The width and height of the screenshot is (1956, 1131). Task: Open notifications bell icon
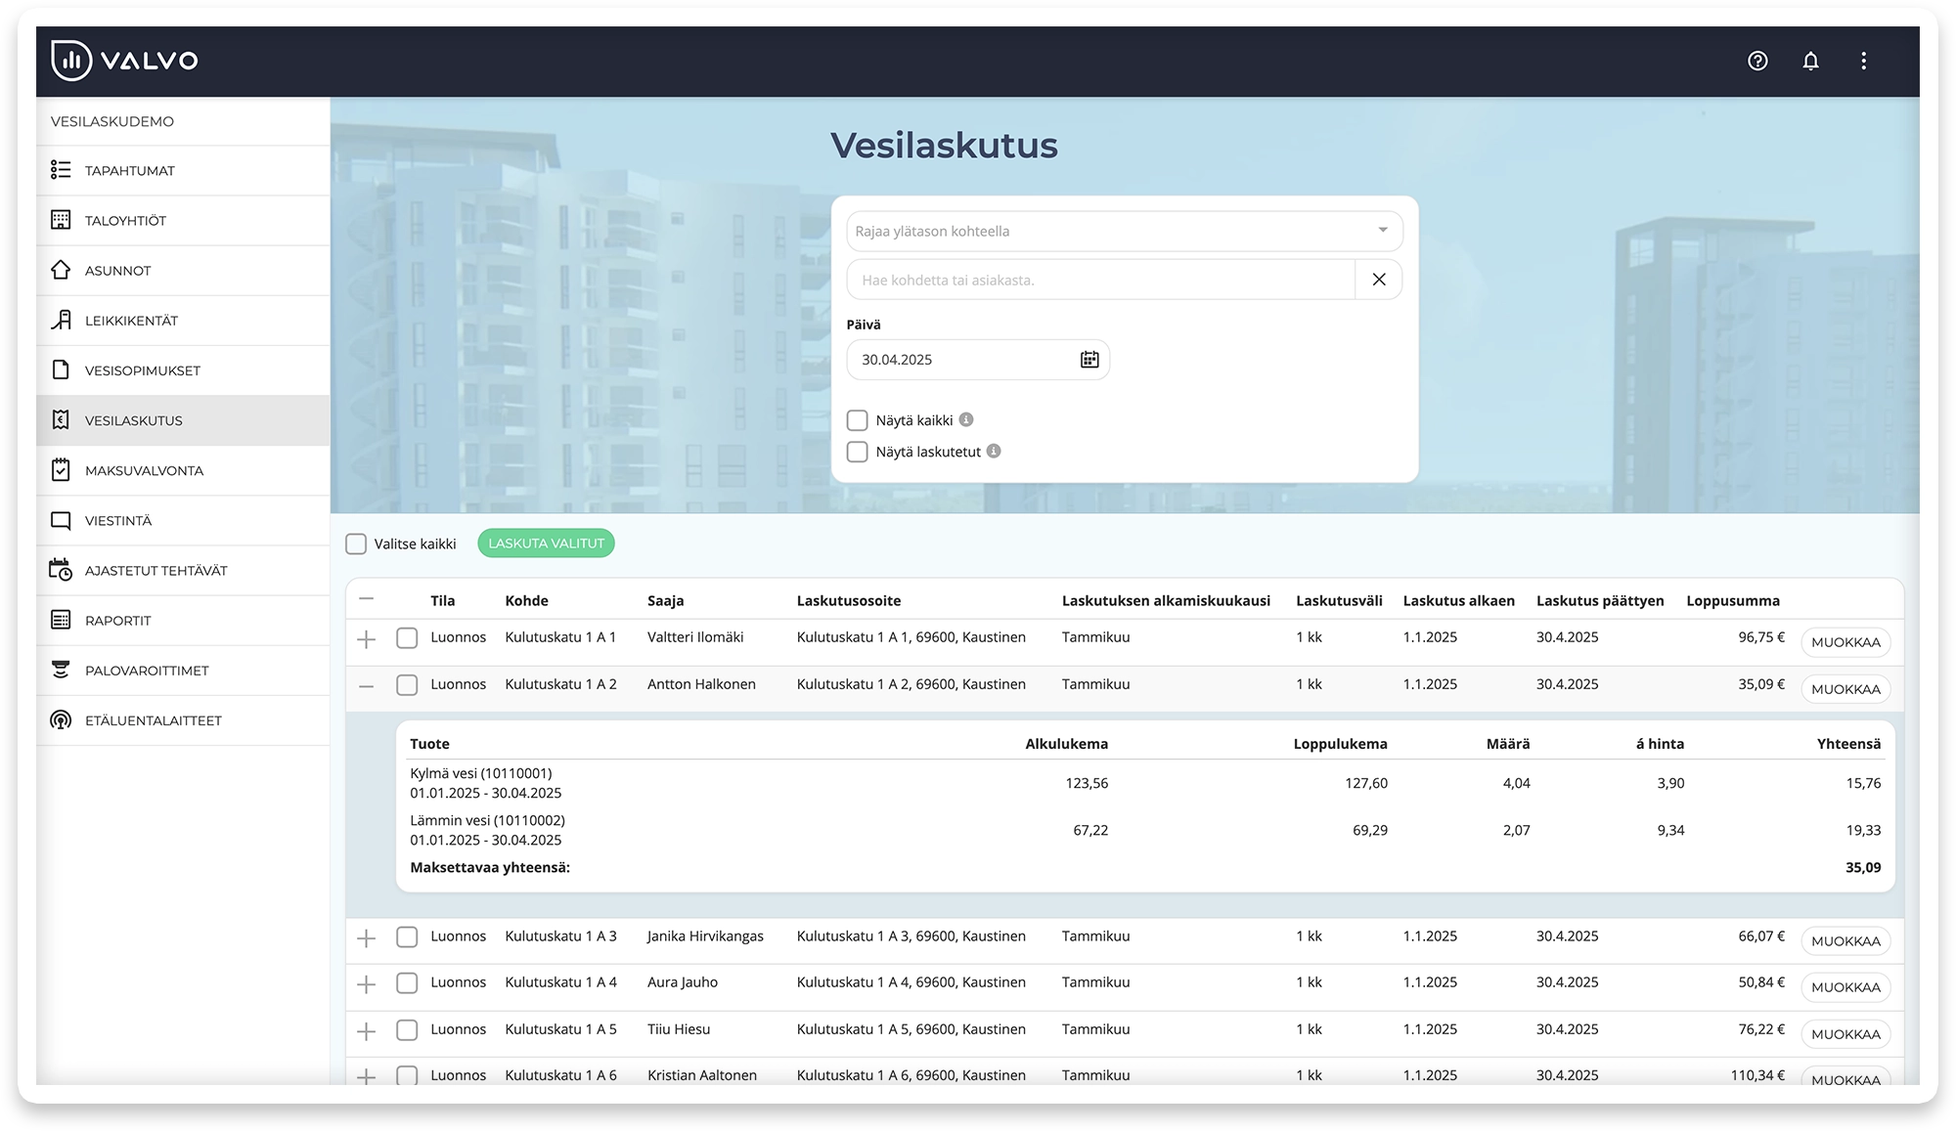pyautogui.click(x=1810, y=61)
